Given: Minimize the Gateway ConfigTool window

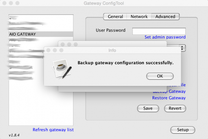Looking at the screenshot, I should (10, 4).
